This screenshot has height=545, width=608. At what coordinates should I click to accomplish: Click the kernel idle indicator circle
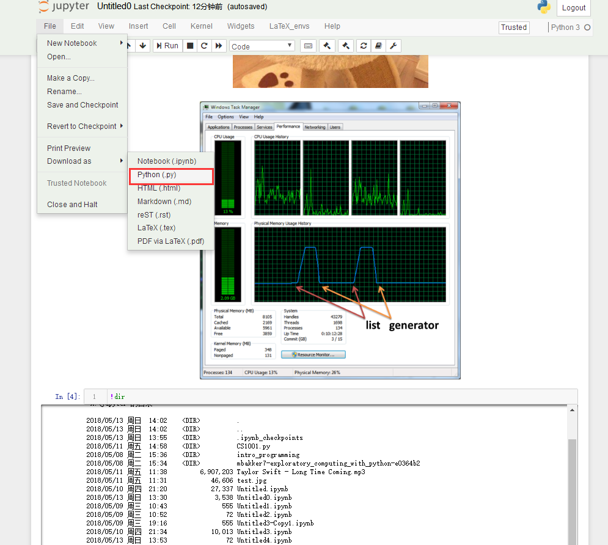587,27
